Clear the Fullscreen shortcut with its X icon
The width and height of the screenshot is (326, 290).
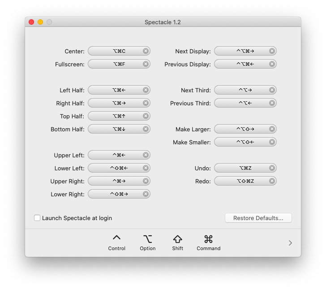(146, 64)
